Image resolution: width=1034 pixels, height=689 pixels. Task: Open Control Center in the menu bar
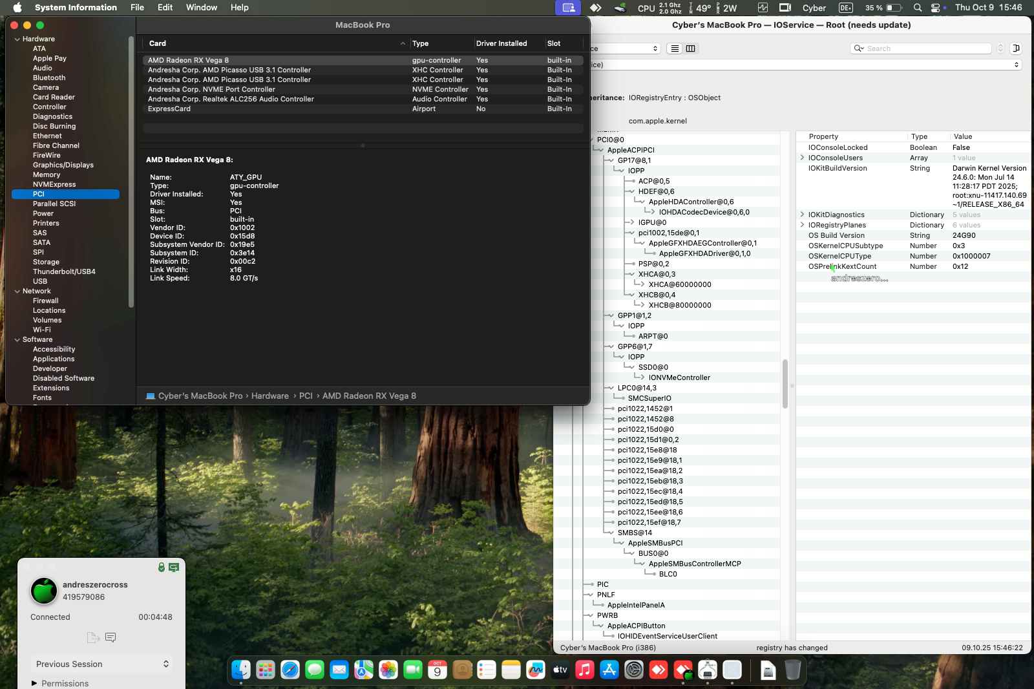936,8
